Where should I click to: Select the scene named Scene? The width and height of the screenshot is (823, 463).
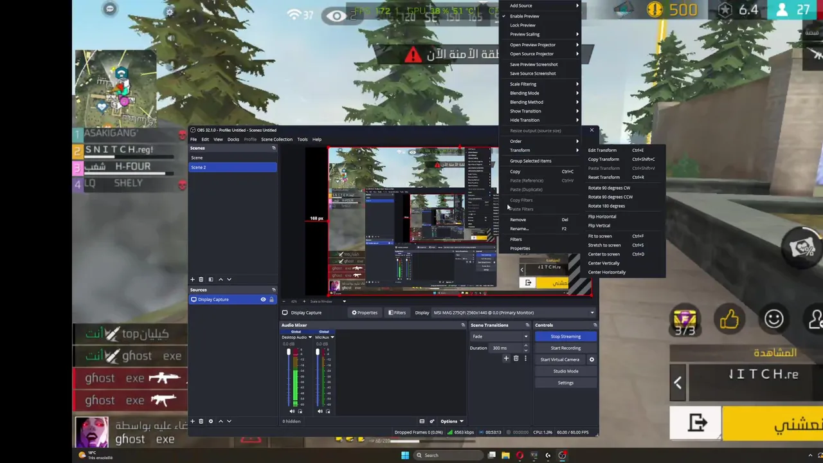click(x=233, y=158)
